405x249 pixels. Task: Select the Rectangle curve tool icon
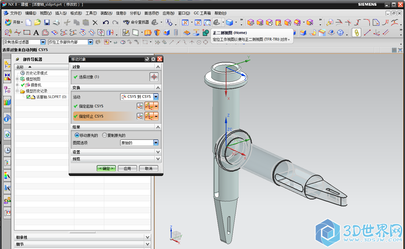[x=27, y=33]
